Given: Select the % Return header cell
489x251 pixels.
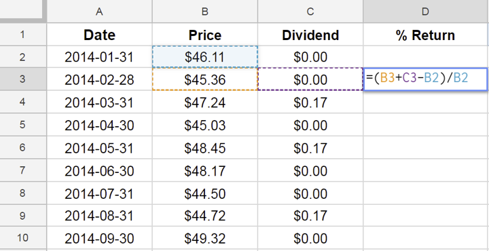Looking at the screenshot, I should (426, 35).
